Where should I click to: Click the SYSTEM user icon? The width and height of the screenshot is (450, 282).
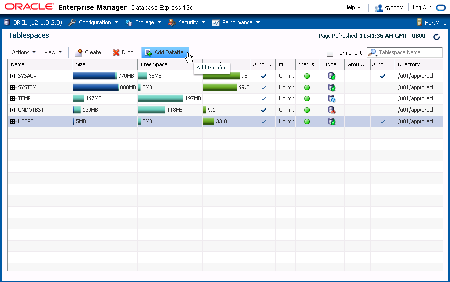[x=379, y=8]
